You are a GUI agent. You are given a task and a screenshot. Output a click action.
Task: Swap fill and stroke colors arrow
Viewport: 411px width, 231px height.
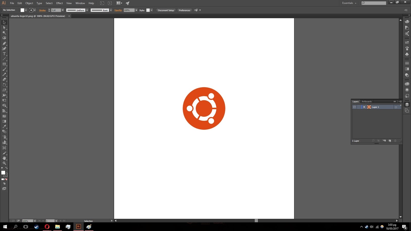6,168
